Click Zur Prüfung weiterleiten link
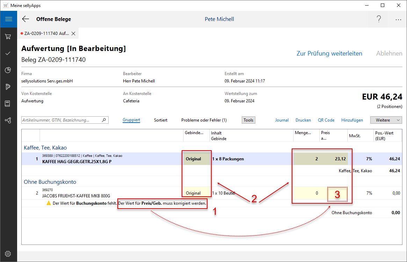Viewport: 407px width, 262px height. pos(329,53)
